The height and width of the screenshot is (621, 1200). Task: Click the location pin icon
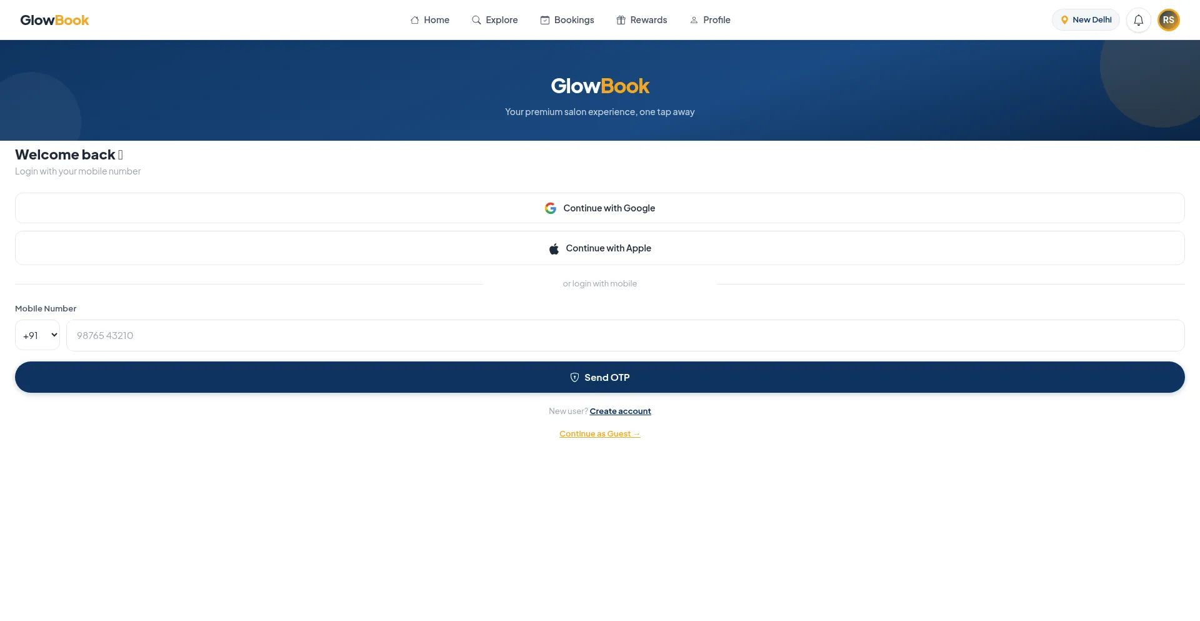click(1064, 20)
